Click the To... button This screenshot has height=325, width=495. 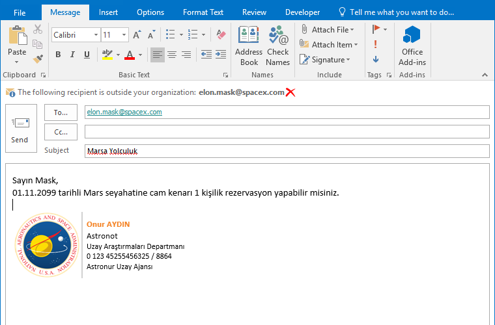click(x=61, y=112)
